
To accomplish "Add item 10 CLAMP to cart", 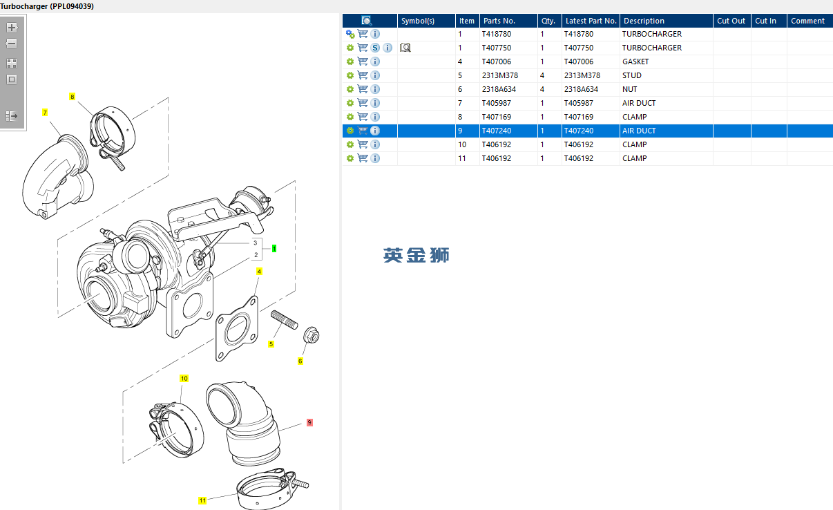I will tap(363, 144).
